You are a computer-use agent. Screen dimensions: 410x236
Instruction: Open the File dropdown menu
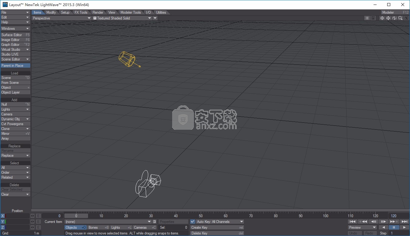15,12
